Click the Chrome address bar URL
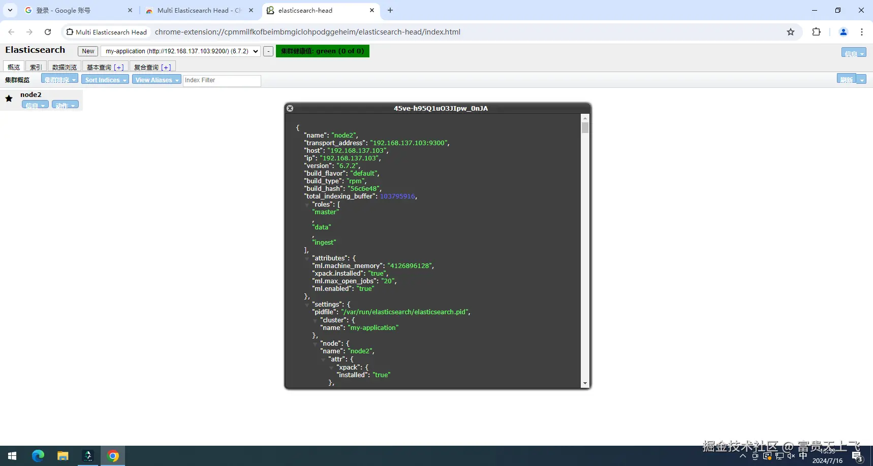873x466 pixels. tap(307, 32)
